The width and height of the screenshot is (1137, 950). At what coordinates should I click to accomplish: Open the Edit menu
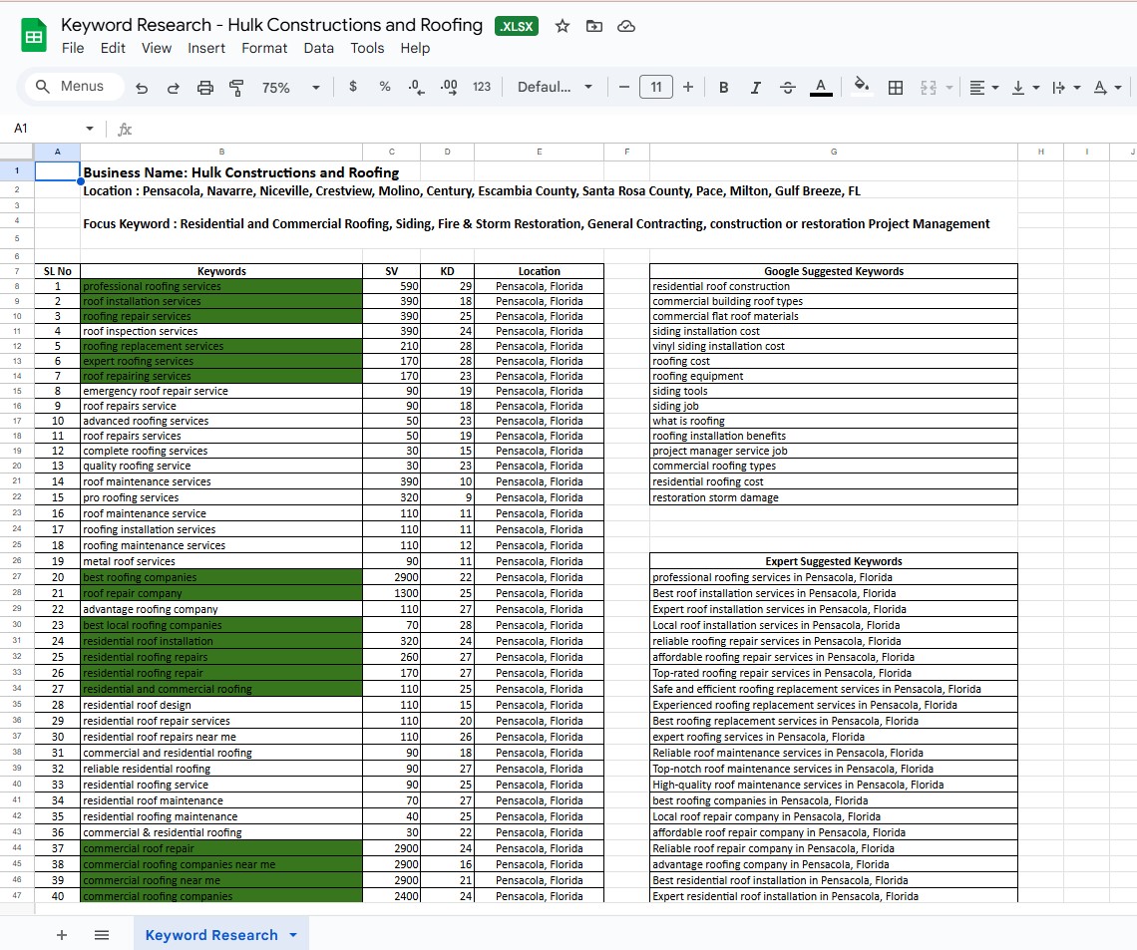113,48
